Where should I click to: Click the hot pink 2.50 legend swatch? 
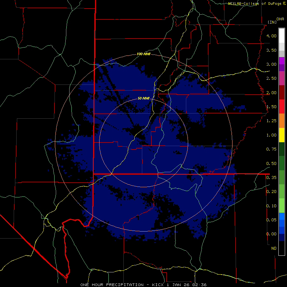click(282, 78)
